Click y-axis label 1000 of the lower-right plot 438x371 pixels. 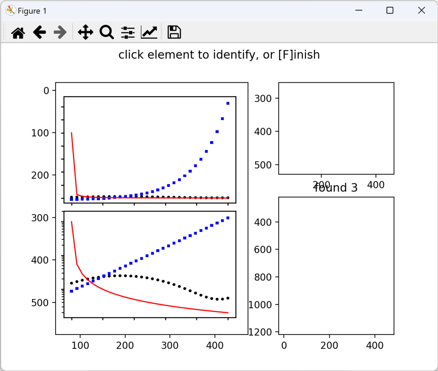pyautogui.click(x=260, y=305)
